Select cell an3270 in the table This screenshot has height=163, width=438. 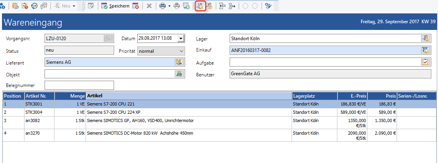(39, 135)
